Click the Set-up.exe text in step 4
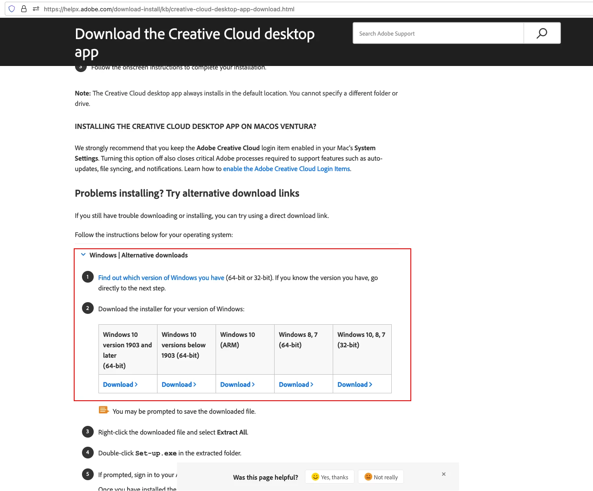593x491 pixels. [156, 453]
